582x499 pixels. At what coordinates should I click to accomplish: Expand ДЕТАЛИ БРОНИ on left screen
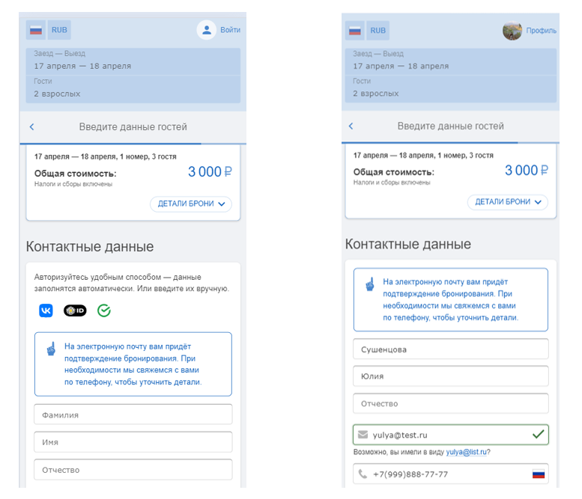[191, 204]
